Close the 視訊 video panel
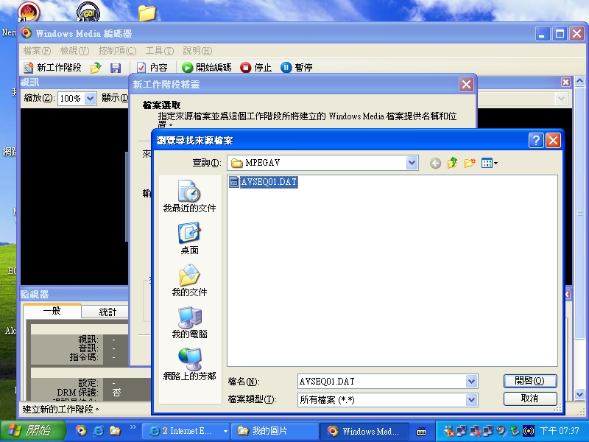This screenshot has height=442, width=589. click(x=565, y=83)
